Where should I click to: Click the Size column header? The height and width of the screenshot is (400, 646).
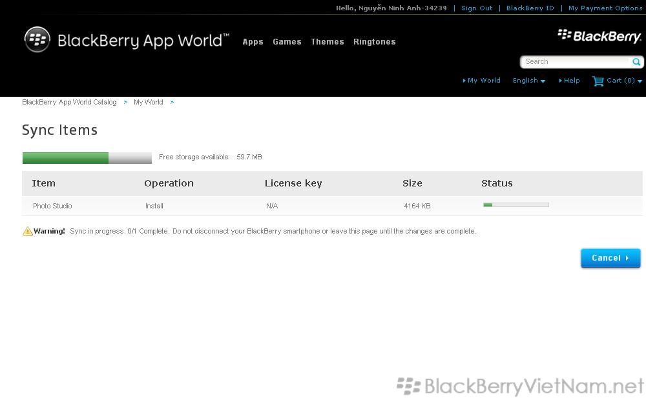pos(412,183)
